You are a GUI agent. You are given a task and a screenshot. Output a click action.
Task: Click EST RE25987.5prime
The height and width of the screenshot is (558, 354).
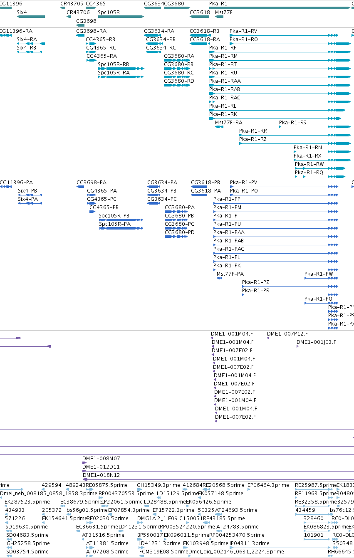pyautogui.click(x=316, y=485)
